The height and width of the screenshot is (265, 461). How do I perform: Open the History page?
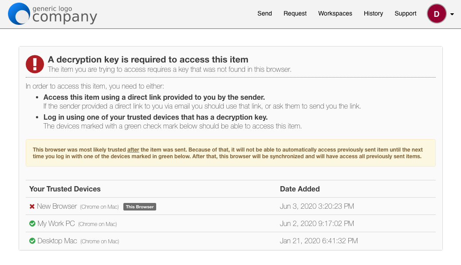[374, 13]
